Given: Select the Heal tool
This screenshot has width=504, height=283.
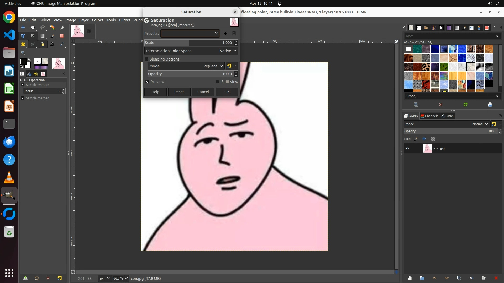Looking at the screenshot, I should (x=23, y=45).
